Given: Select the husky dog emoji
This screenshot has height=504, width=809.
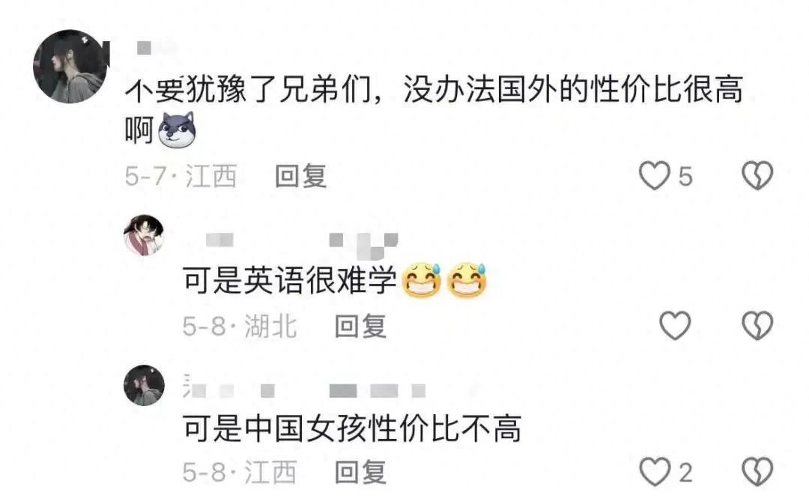Looking at the screenshot, I should [177, 130].
